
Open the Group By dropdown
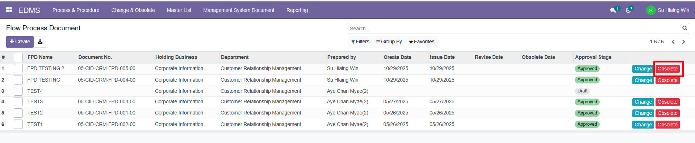[x=389, y=42]
